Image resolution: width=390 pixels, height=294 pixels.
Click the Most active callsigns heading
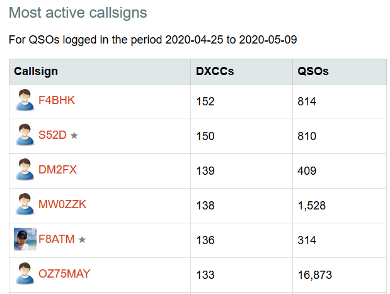coord(78,13)
